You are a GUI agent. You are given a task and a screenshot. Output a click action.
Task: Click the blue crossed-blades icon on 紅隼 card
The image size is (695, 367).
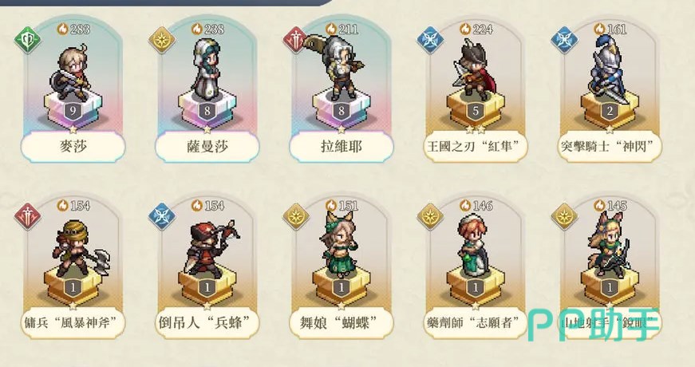point(430,41)
